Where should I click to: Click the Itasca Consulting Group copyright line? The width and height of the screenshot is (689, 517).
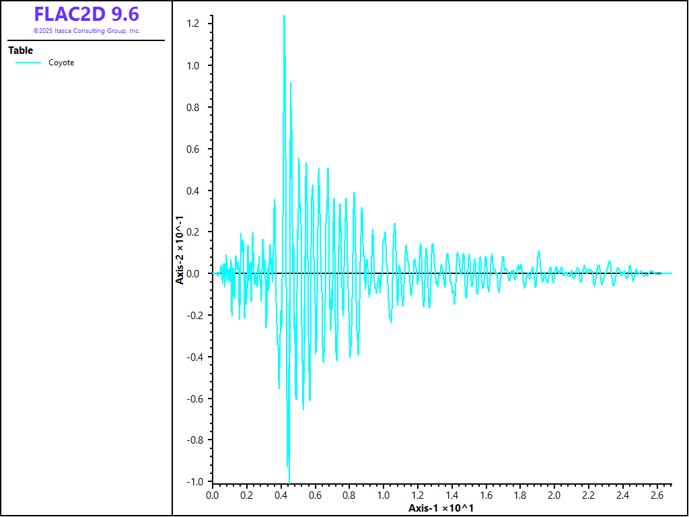point(87,31)
